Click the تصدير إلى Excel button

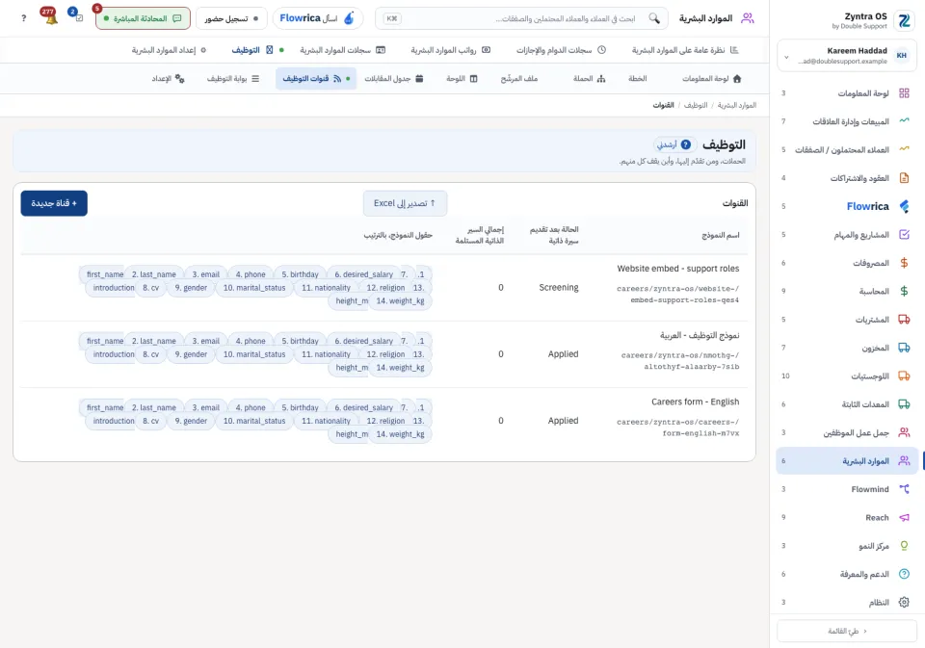(x=405, y=203)
